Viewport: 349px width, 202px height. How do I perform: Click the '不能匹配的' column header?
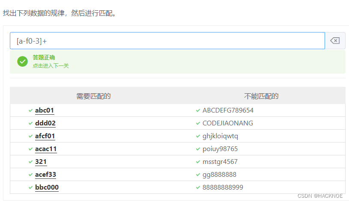[x=261, y=96]
